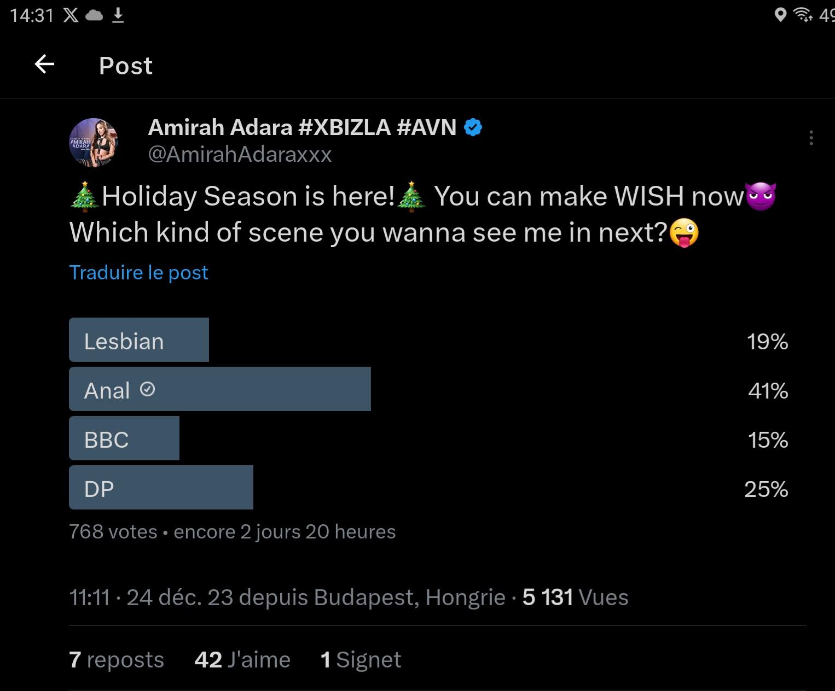The height and width of the screenshot is (691, 835).
Task: Click the checkmark icon on the 41% poll option
Action: 147,389
